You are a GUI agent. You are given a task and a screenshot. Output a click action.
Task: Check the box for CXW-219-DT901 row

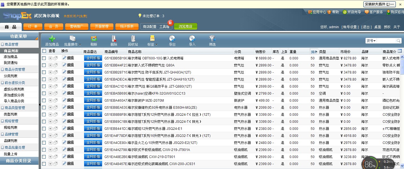point(44,157)
